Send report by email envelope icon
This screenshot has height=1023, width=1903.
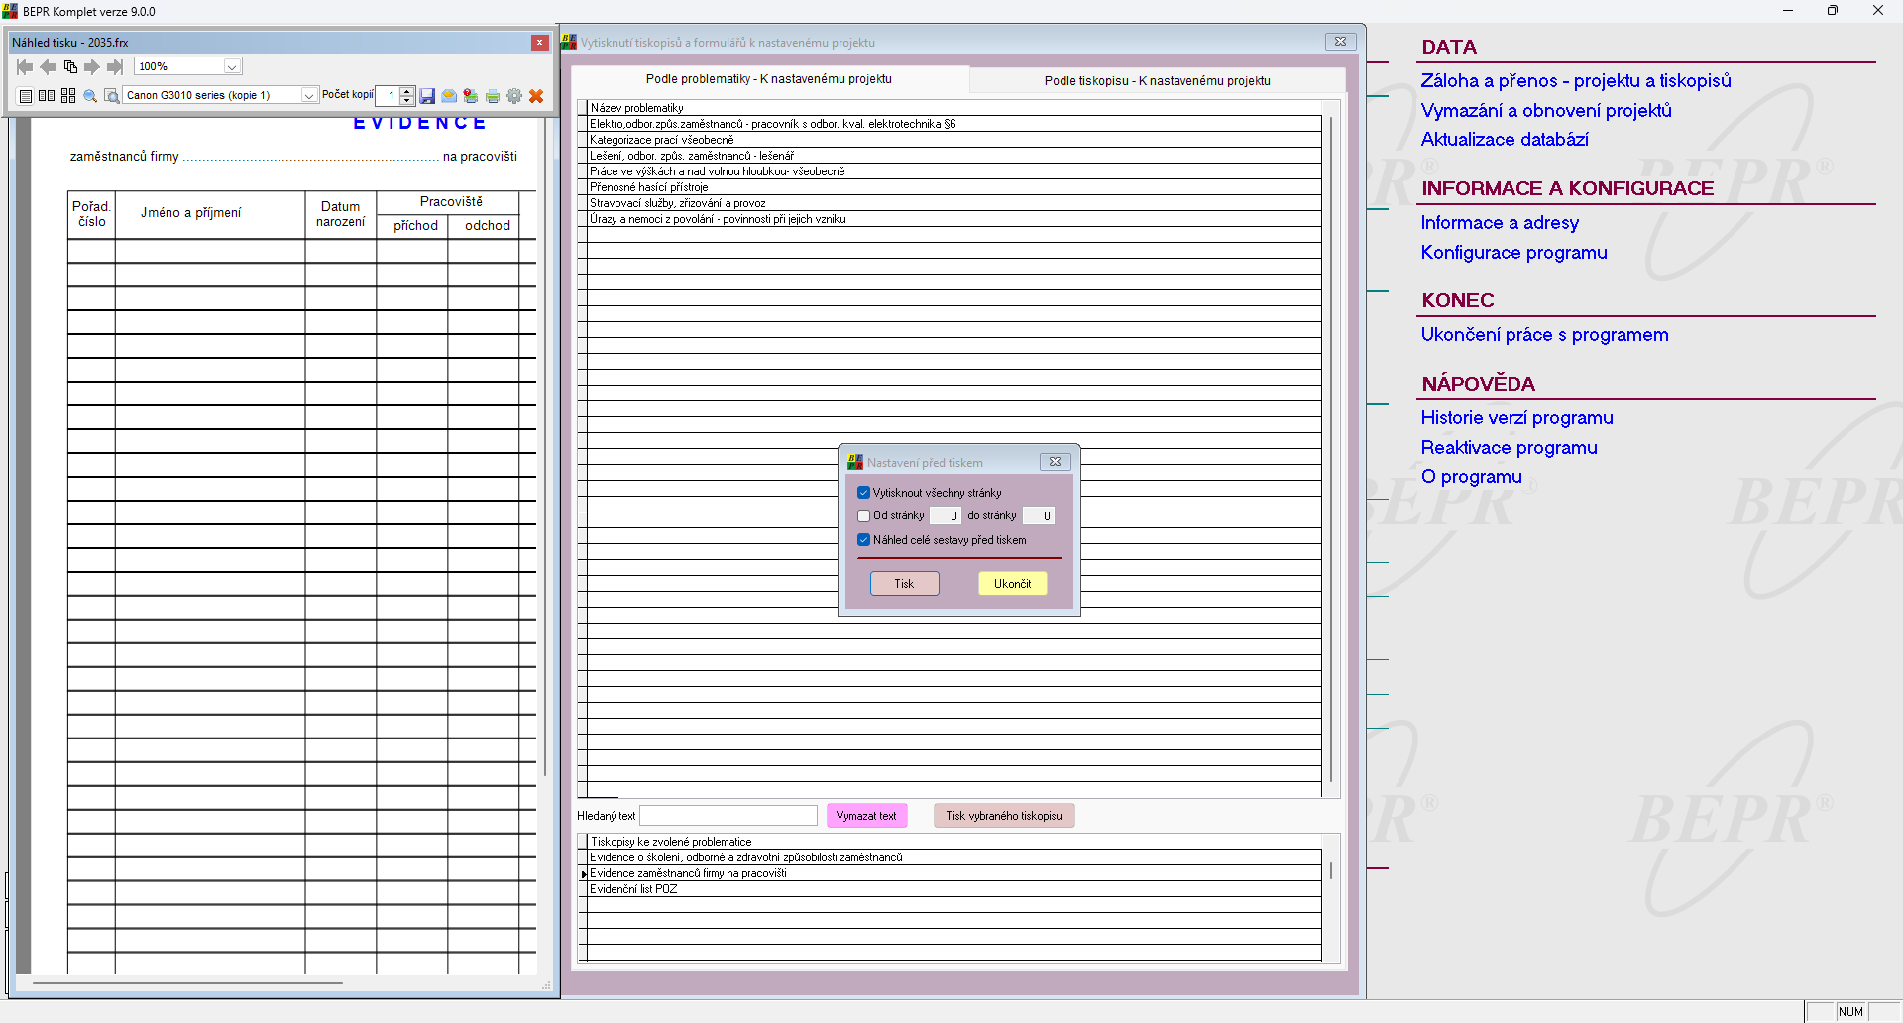449,96
